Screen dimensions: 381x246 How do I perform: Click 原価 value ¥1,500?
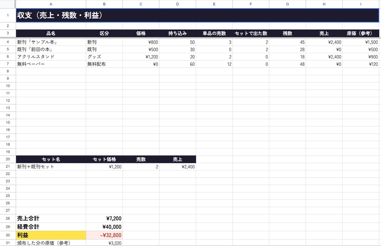click(361, 42)
